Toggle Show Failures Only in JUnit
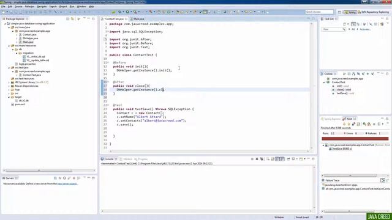The width and height of the screenshot is (392, 220). pyautogui.click(x=354, y=124)
